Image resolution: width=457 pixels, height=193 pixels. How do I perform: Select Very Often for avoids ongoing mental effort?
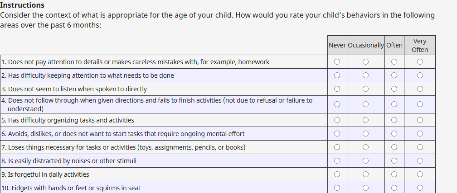(420, 134)
